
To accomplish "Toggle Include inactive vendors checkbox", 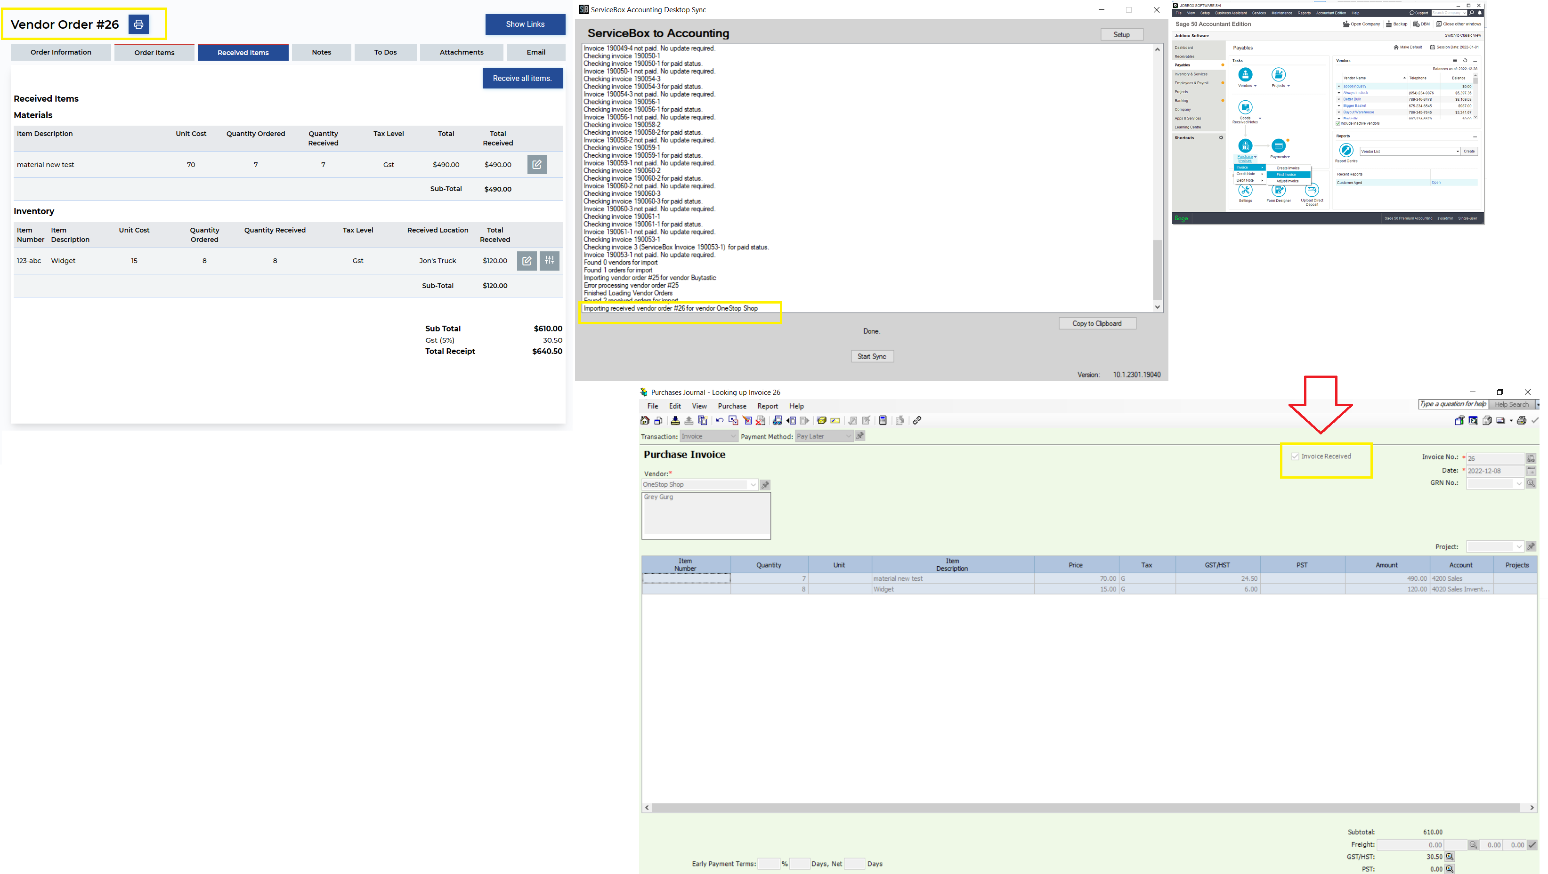I will [x=1338, y=123].
